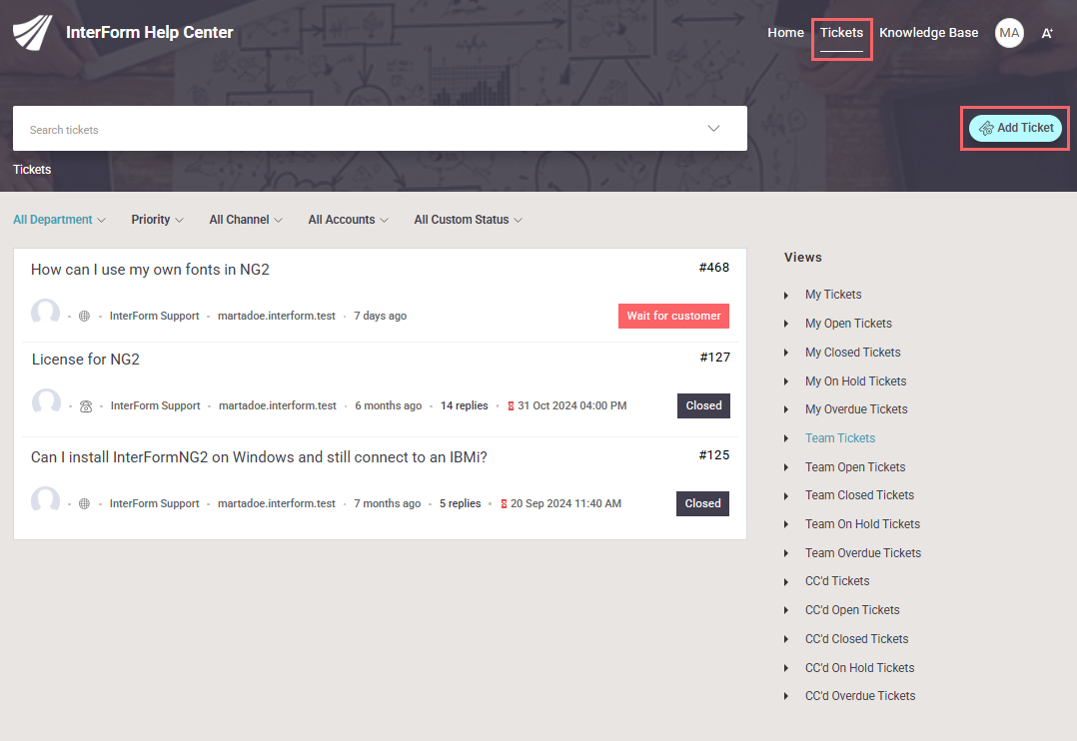The image size is (1077, 741).
Task: Select My On Hold Tickets view
Action: [855, 381]
